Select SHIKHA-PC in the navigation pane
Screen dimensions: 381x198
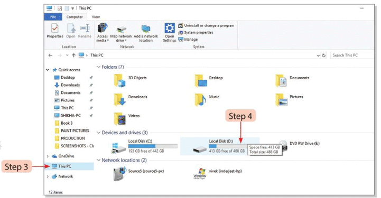(71, 115)
